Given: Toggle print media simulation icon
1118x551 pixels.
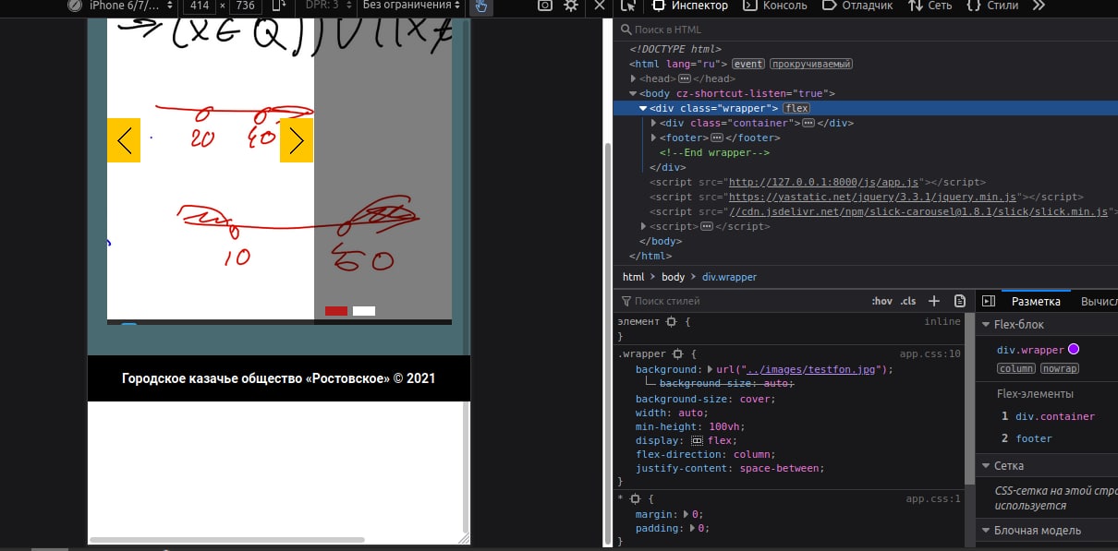Looking at the screenshot, I should [960, 301].
